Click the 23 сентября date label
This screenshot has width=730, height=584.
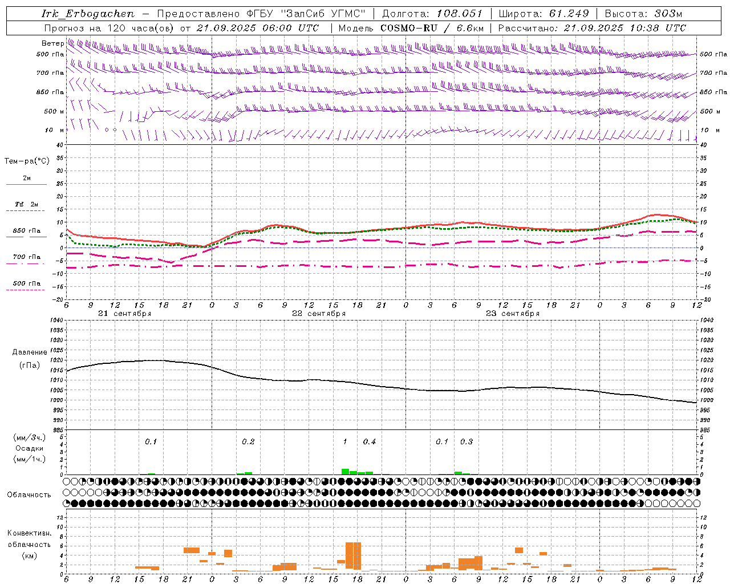512,314
